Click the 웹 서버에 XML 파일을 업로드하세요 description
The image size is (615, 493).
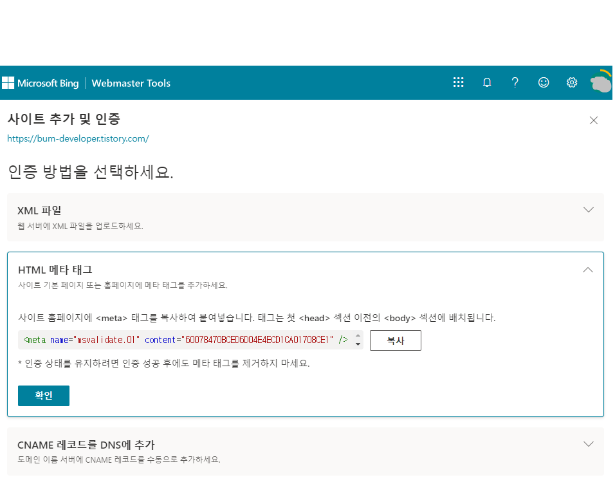click(80, 226)
